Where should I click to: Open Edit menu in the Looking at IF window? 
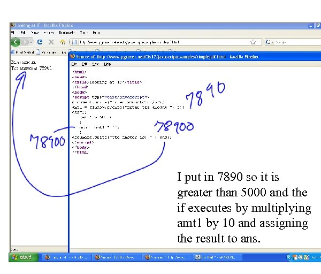coord(23,32)
